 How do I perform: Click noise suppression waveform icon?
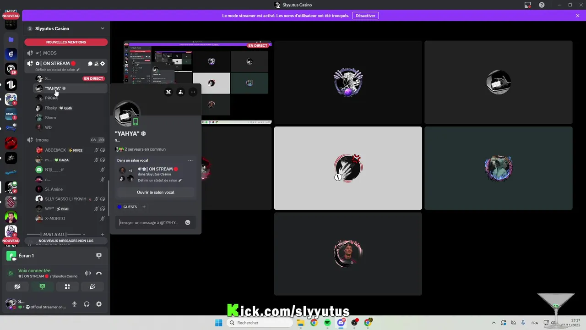click(x=87, y=274)
